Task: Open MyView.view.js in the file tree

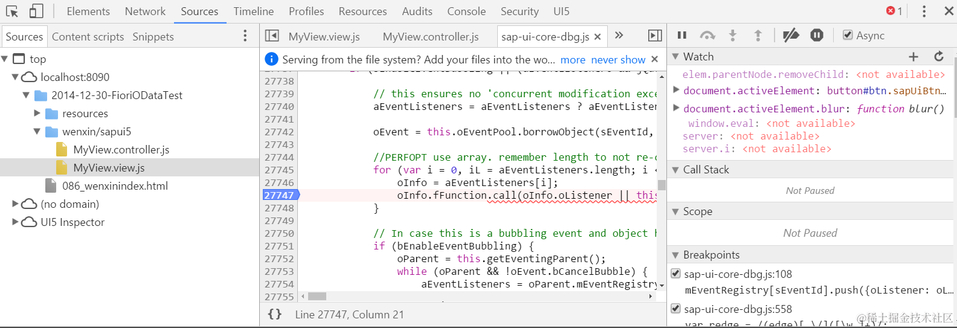Action: pyautogui.click(x=109, y=167)
